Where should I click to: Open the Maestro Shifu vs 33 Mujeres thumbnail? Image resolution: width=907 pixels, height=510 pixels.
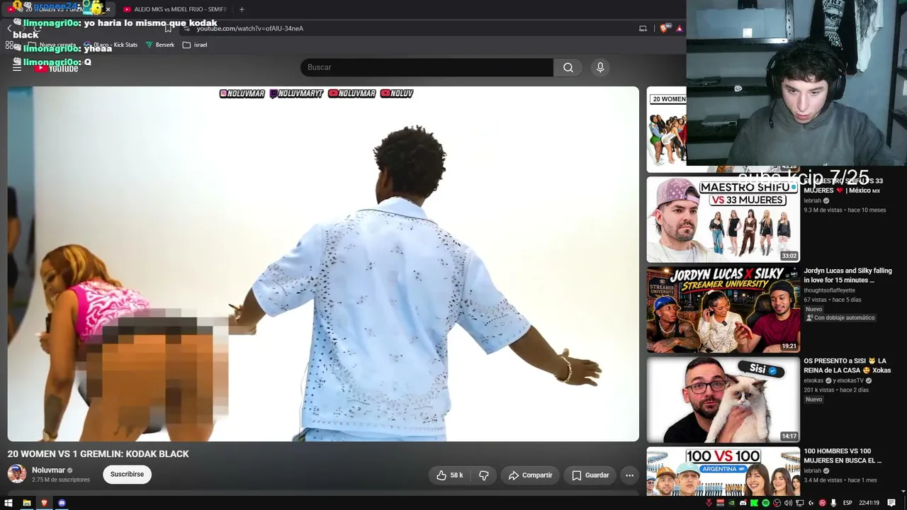[723, 220]
